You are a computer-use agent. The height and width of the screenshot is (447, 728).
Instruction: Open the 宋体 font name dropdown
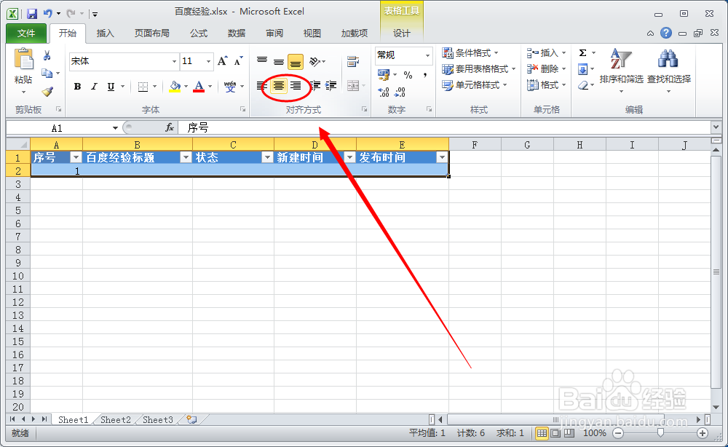pyautogui.click(x=174, y=61)
